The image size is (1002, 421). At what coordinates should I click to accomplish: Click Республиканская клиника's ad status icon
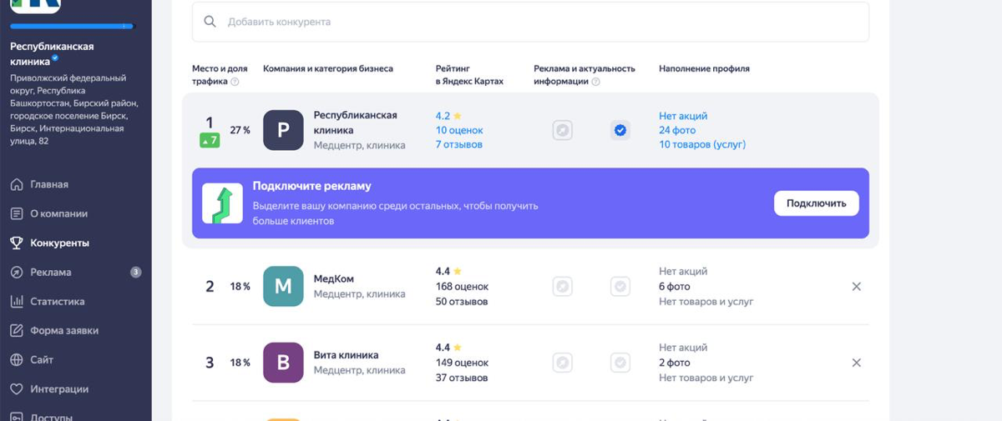pyautogui.click(x=563, y=130)
